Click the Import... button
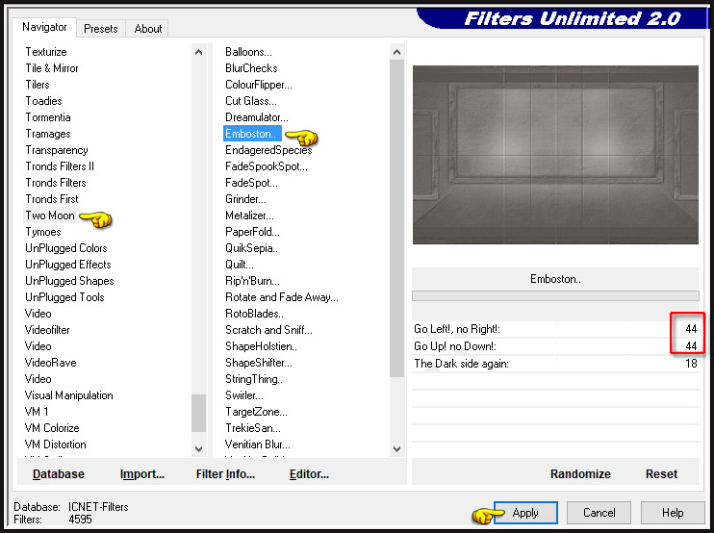This screenshot has height=533, width=714. (142, 473)
